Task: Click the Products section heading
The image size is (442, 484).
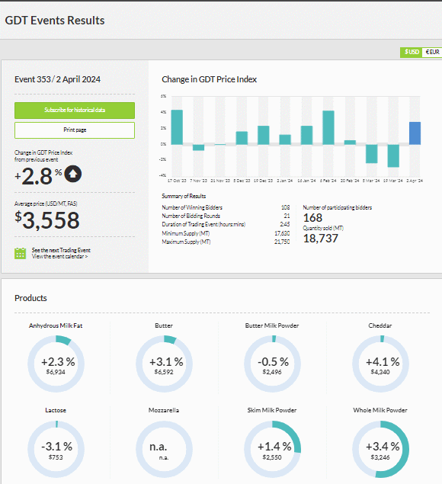Action: pos(31,298)
